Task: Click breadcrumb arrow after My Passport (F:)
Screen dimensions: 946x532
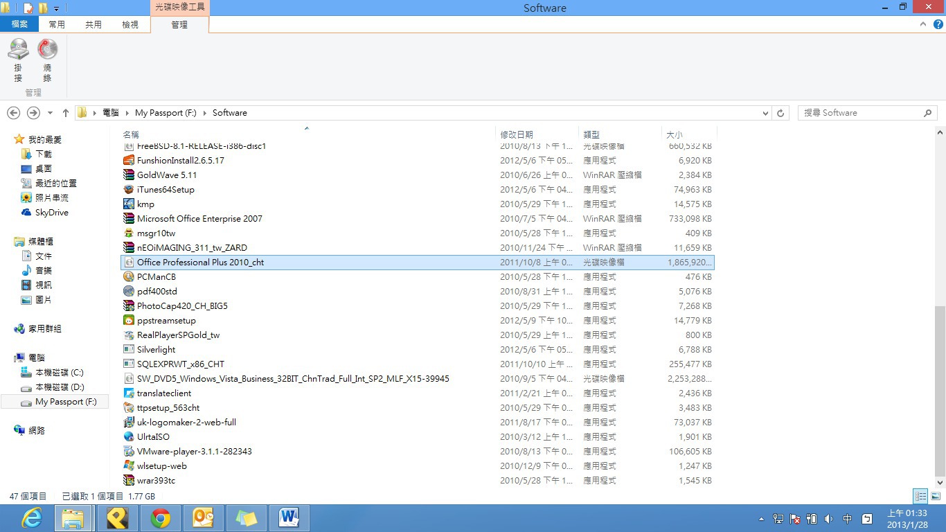Action: click(205, 113)
